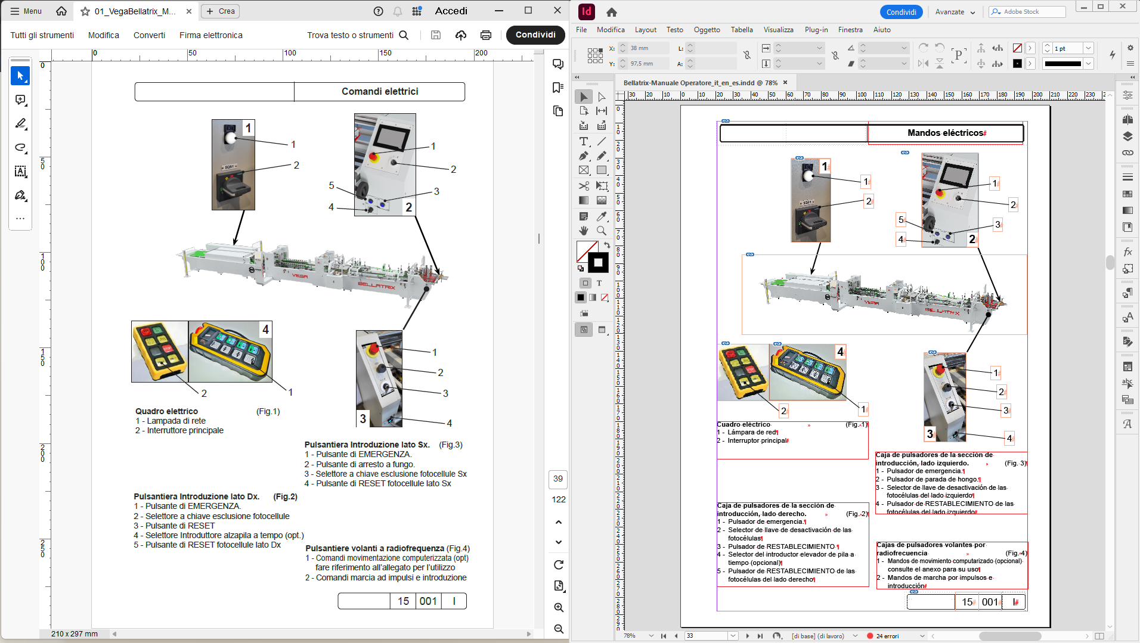Image resolution: width=1140 pixels, height=643 pixels.
Task: Star the 01_VegaBellatrix document tab
Action: (x=85, y=11)
